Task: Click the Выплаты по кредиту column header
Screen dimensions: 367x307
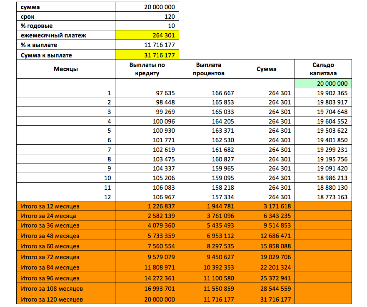Action: [147, 69]
